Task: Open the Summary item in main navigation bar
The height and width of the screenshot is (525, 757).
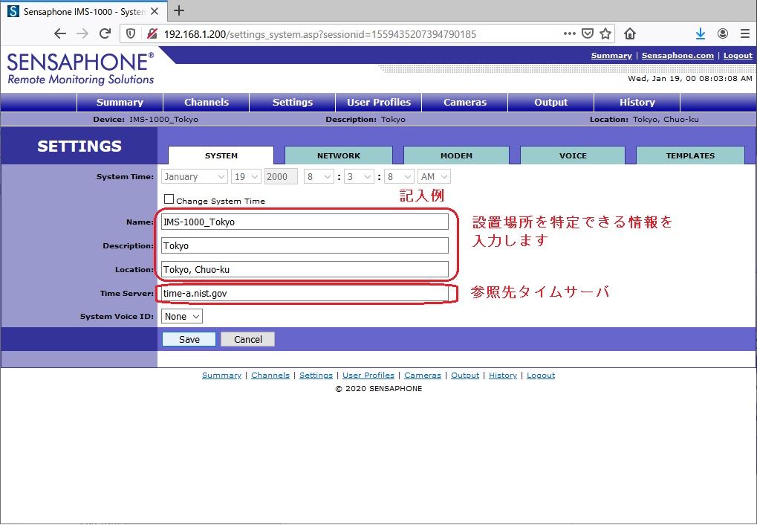Action: click(x=120, y=102)
